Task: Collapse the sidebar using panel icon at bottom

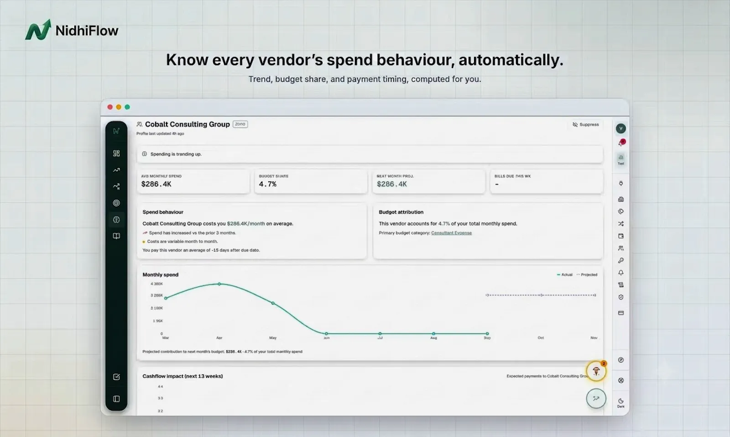Action: coord(116,399)
